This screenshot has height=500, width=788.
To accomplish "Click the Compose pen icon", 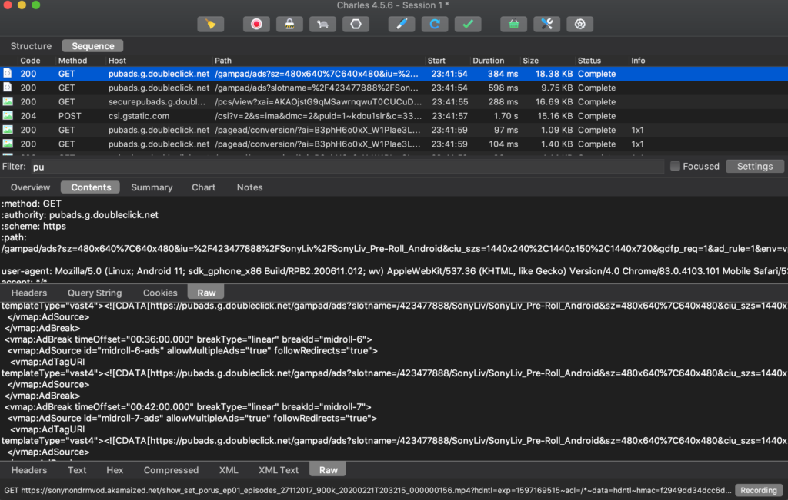I will click(402, 24).
